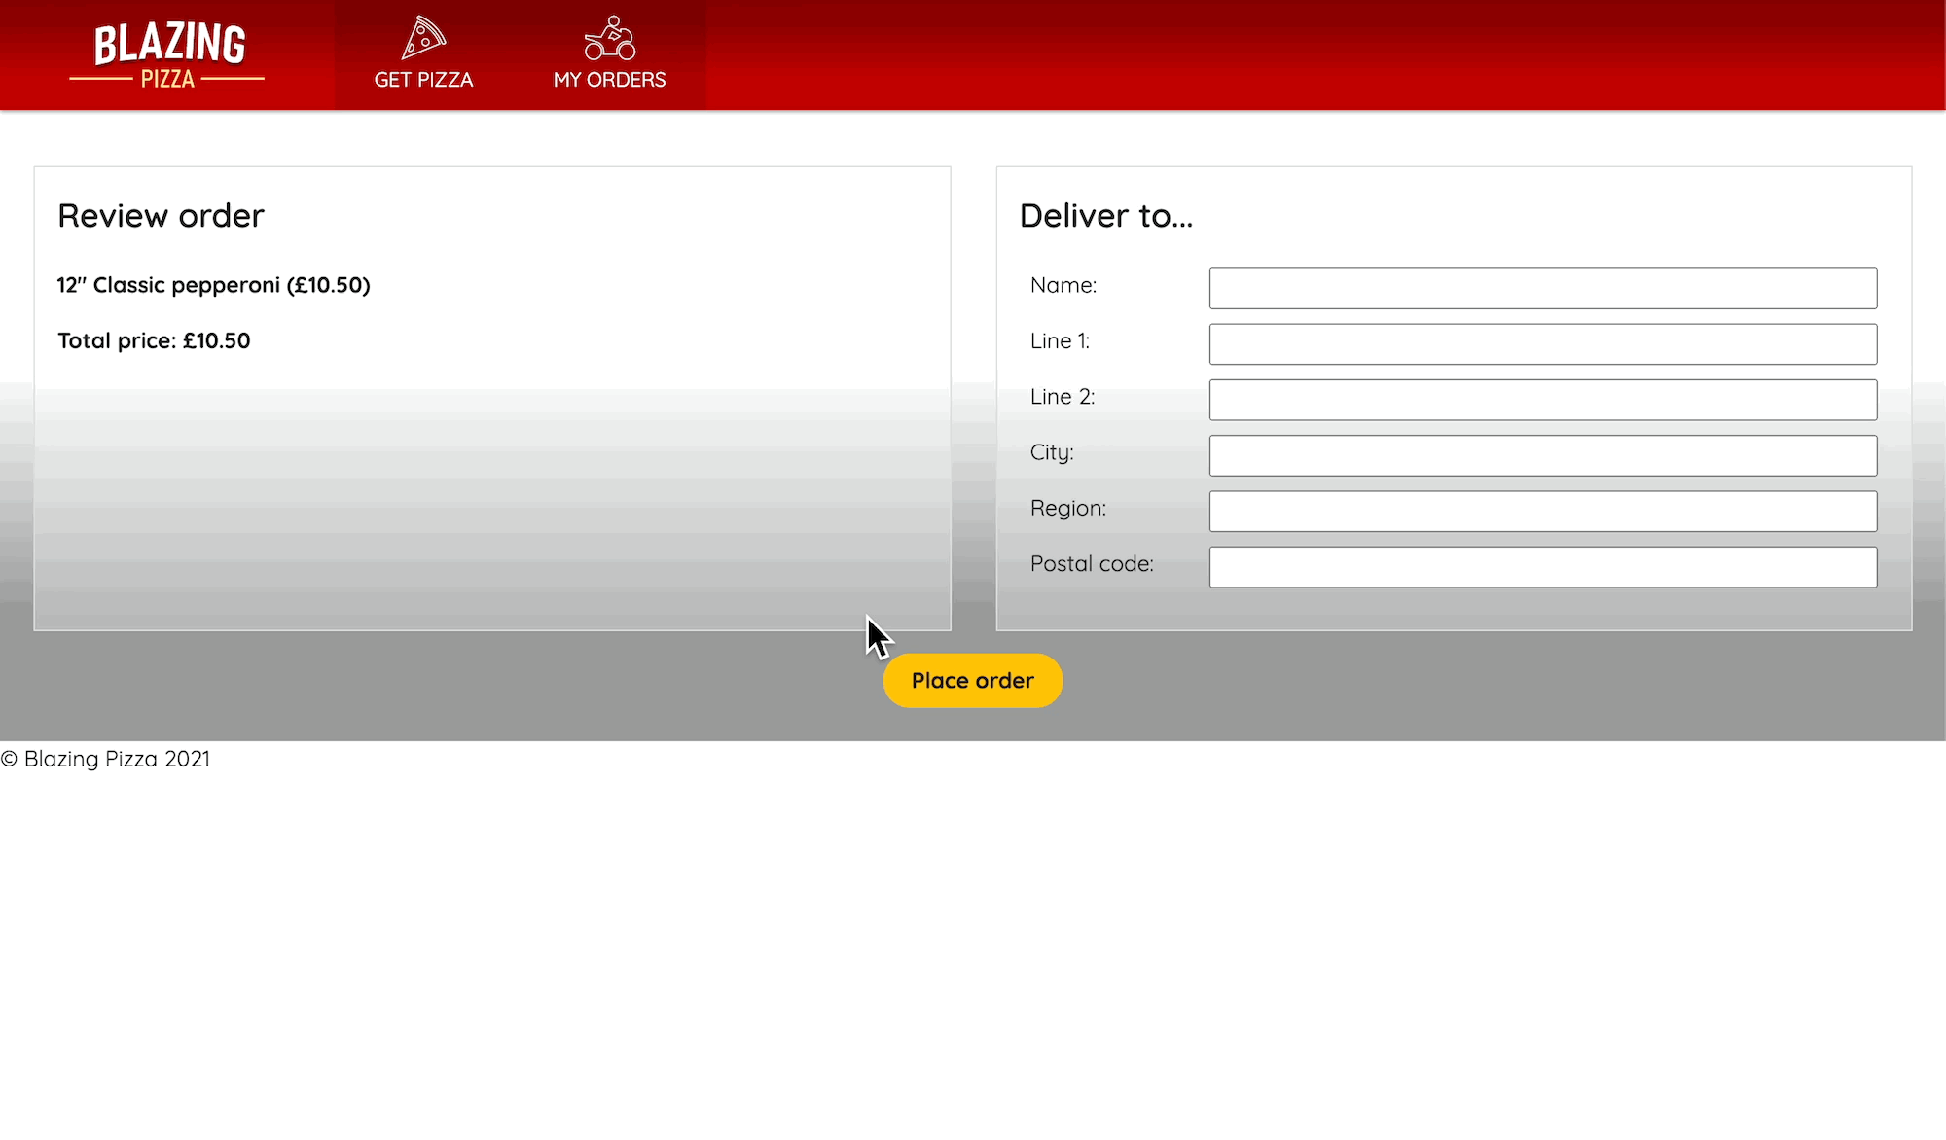
Task: Click the 12" Classic pepperoni (£10.50) line
Action: (214, 285)
